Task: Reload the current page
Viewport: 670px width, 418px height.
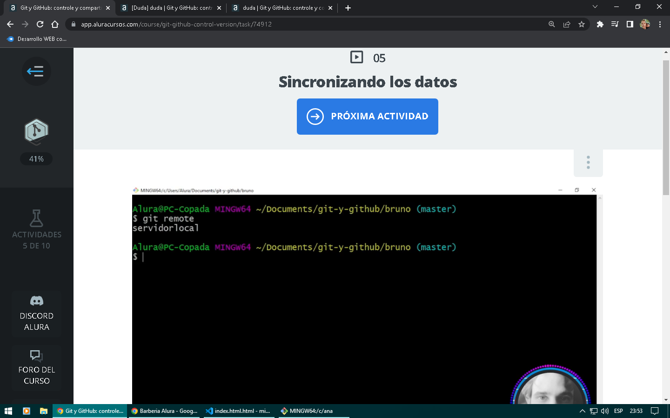Action: 40,24
